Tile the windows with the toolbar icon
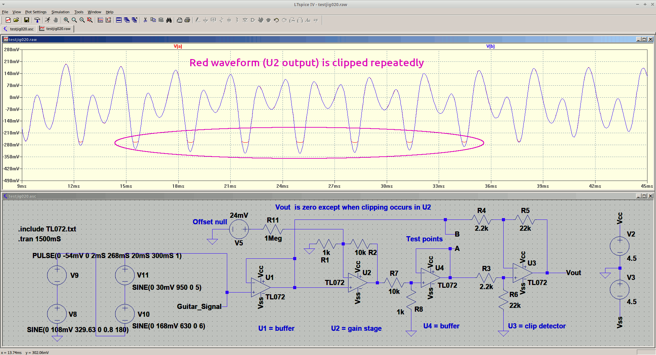 pyautogui.click(x=119, y=20)
